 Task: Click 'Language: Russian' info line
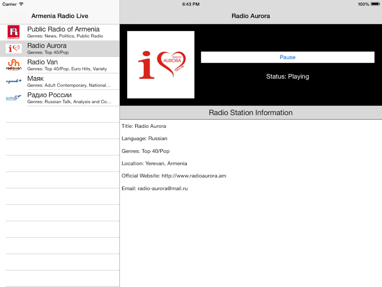[144, 139]
